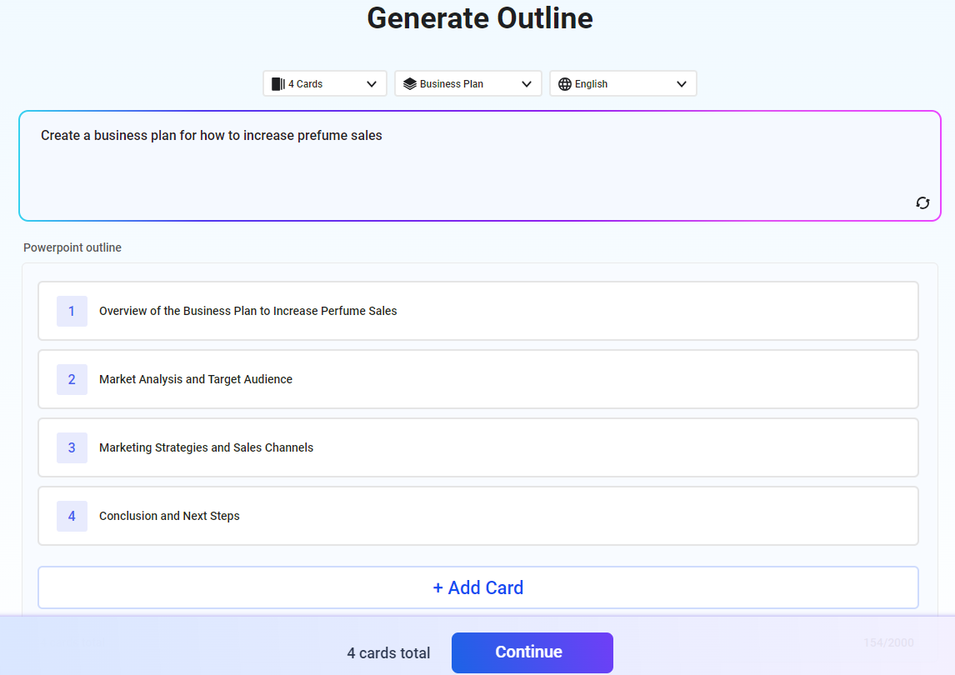The height and width of the screenshot is (675, 955).
Task: Click the number 1 badge on first card
Action: (x=72, y=312)
